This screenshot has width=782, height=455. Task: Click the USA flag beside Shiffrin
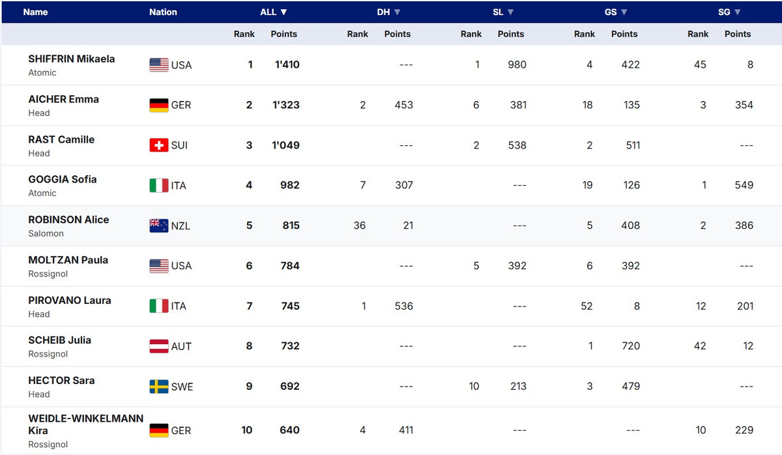[159, 65]
